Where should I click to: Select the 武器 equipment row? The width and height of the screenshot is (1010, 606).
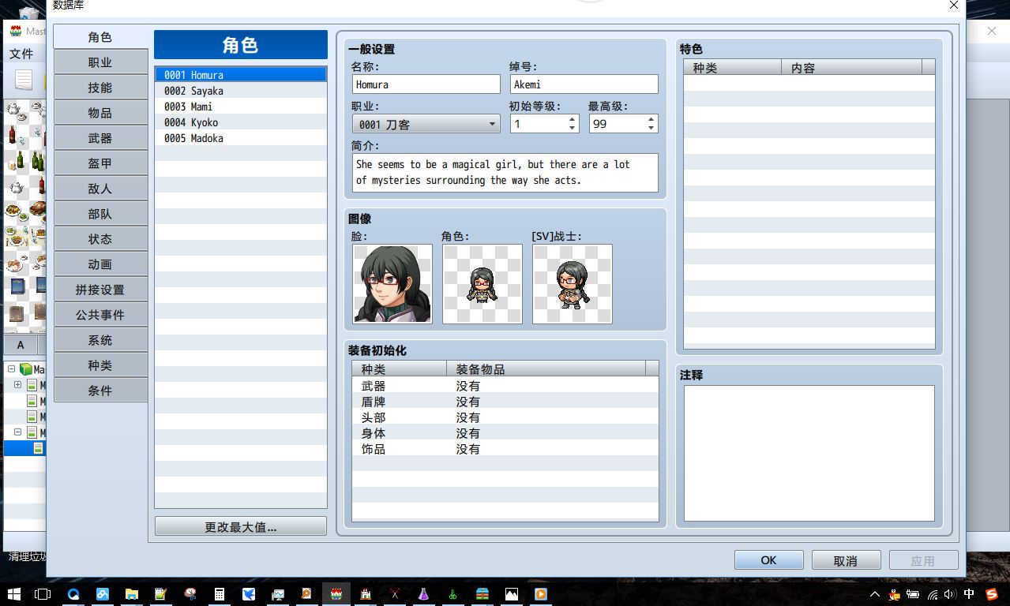(505, 386)
